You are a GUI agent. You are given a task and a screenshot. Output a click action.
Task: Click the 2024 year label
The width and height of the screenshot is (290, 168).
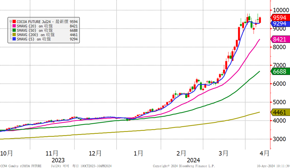coord(193,160)
